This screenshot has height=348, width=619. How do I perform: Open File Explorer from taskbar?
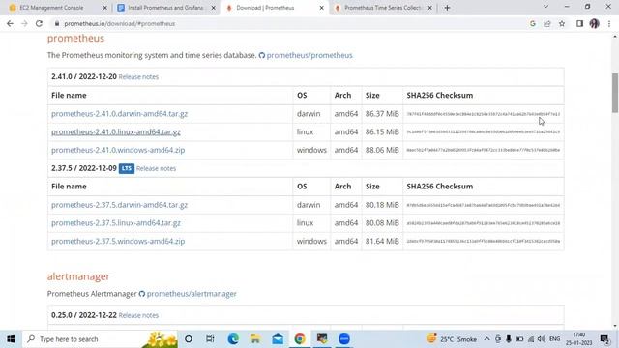pos(255,339)
